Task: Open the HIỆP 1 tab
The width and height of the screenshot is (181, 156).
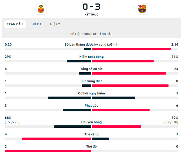Action: click(36, 24)
